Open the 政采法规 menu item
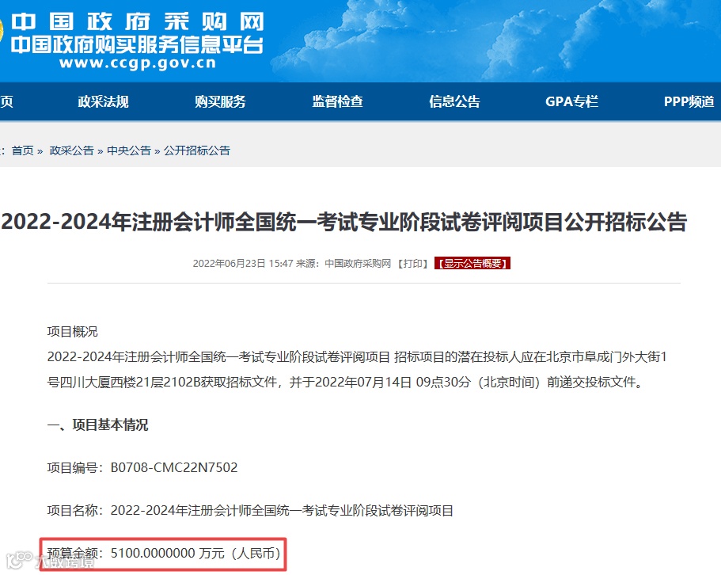Image resolution: width=721 pixels, height=575 pixels. (x=103, y=101)
